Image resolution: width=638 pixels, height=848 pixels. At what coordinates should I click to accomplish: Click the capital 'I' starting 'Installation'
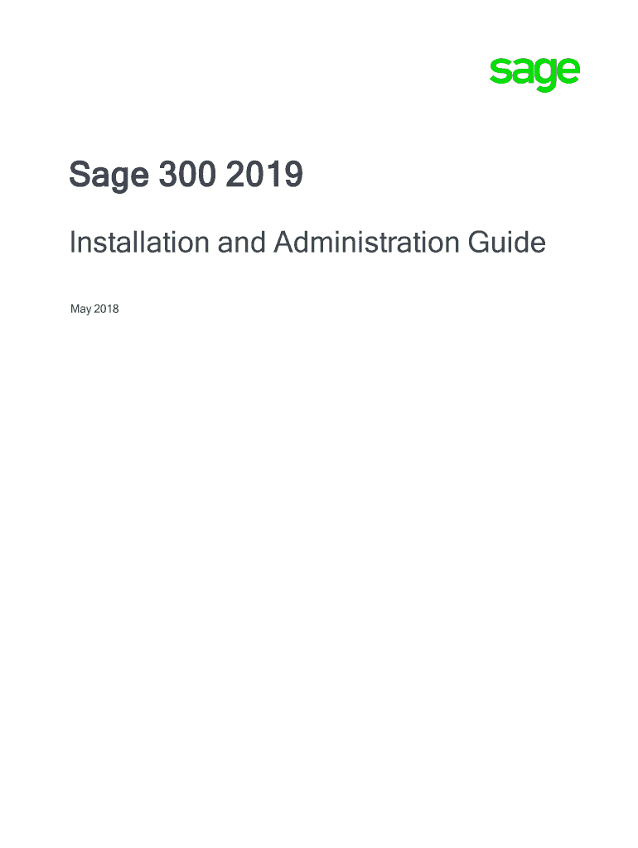point(73,243)
